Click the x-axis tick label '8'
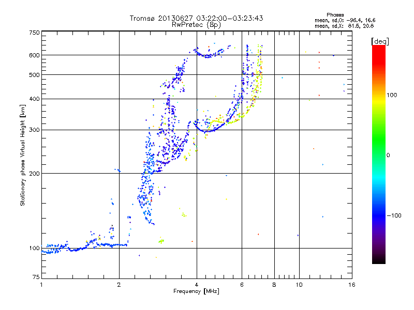 pos(274,285)
